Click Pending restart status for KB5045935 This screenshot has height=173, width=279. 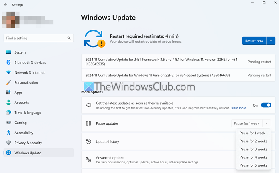(259, 62)
